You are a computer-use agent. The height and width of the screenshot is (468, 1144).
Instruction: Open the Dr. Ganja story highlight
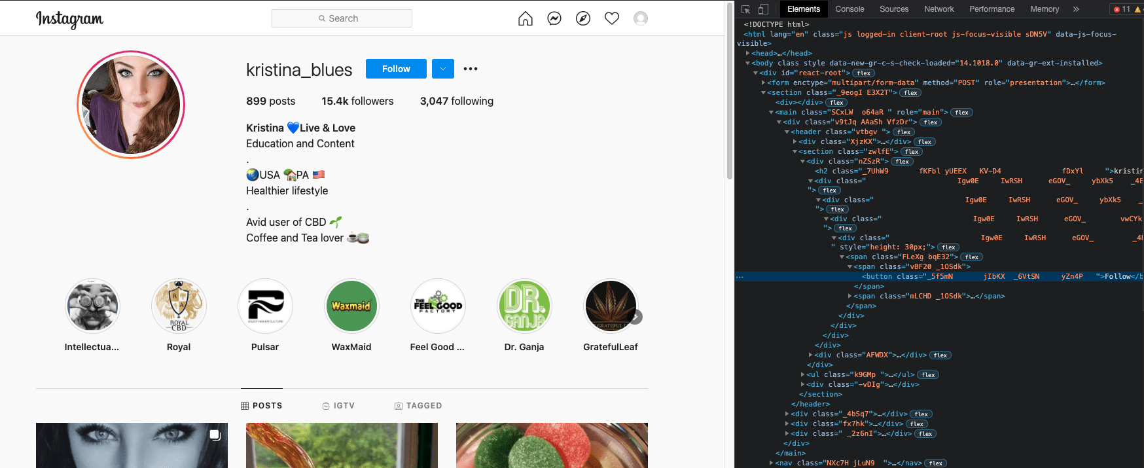(524, 306)
